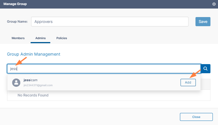This screenshot has height=125, width=218.
Task: Add jessicam as a group admin
Action: tap(188, 83)
